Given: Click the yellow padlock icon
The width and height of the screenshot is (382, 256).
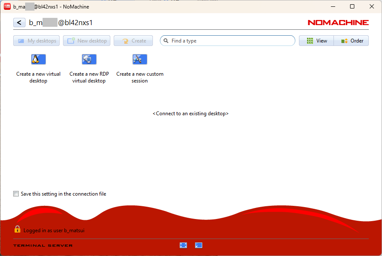Looking at the screenshot, I should click(17, 229).
